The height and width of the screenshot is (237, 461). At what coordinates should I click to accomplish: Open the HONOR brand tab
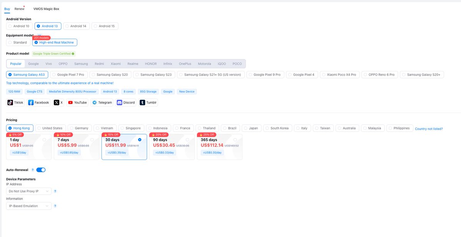pyautogui.click(x=151, y=64)
